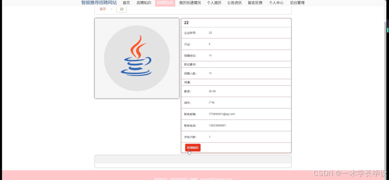Select the phone number 13823888881
389x180 pixels.
pyautogui.click(x=217, y=126)
